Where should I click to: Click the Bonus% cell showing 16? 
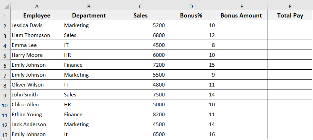[191, 134]
